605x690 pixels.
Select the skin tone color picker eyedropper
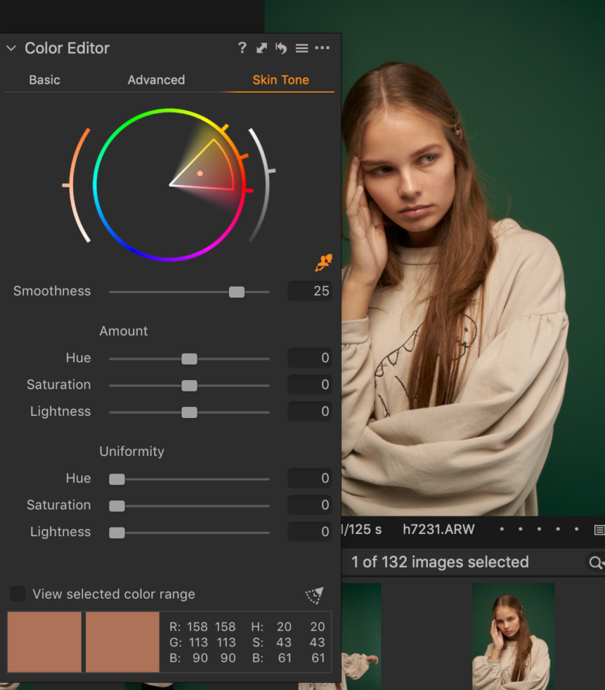pos(323,263)
